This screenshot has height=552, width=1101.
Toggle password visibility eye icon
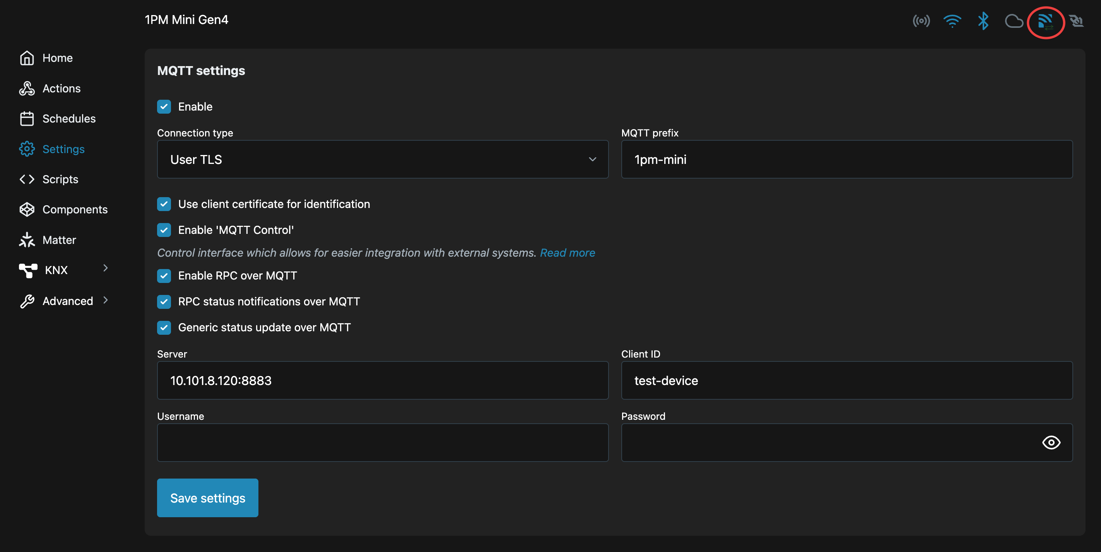1051,442
